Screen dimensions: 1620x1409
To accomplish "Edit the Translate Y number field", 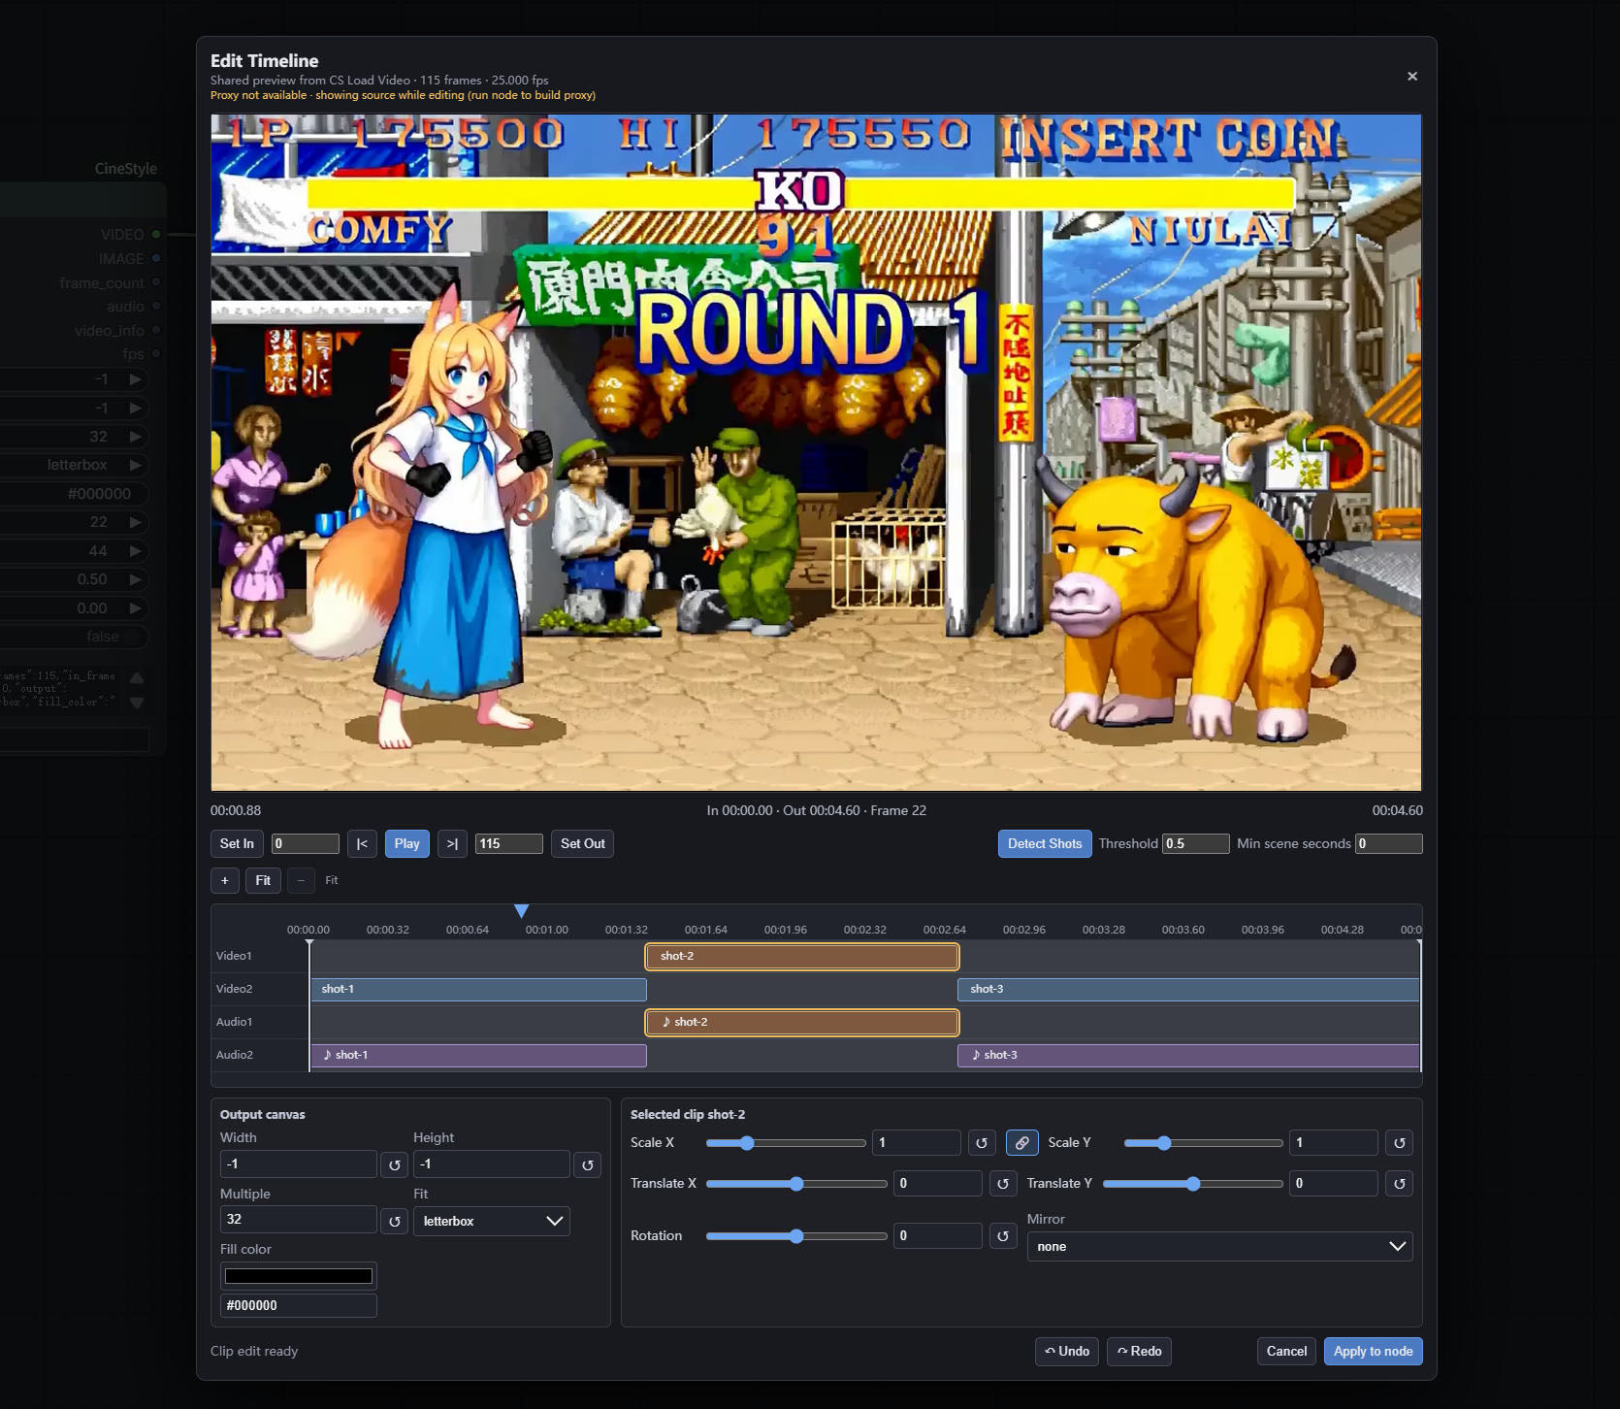I will pyautogui.click(x=1334, y=1184).
